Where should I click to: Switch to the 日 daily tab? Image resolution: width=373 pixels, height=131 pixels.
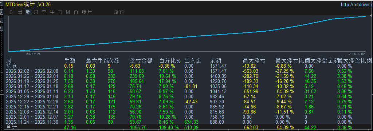[20, 12]
